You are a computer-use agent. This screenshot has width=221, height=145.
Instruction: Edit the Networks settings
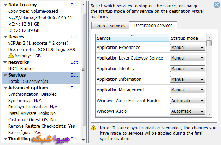(x=74, y=62)
